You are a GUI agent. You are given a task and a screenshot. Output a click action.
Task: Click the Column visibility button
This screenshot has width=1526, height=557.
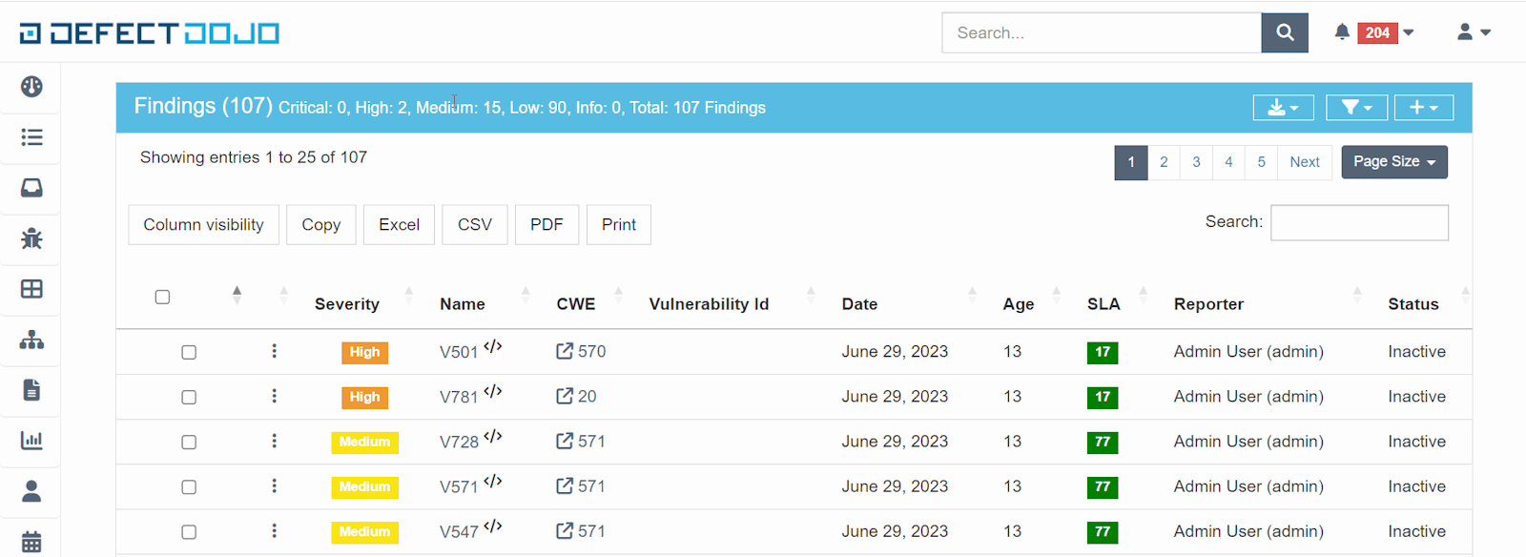(x=203, y=225)
